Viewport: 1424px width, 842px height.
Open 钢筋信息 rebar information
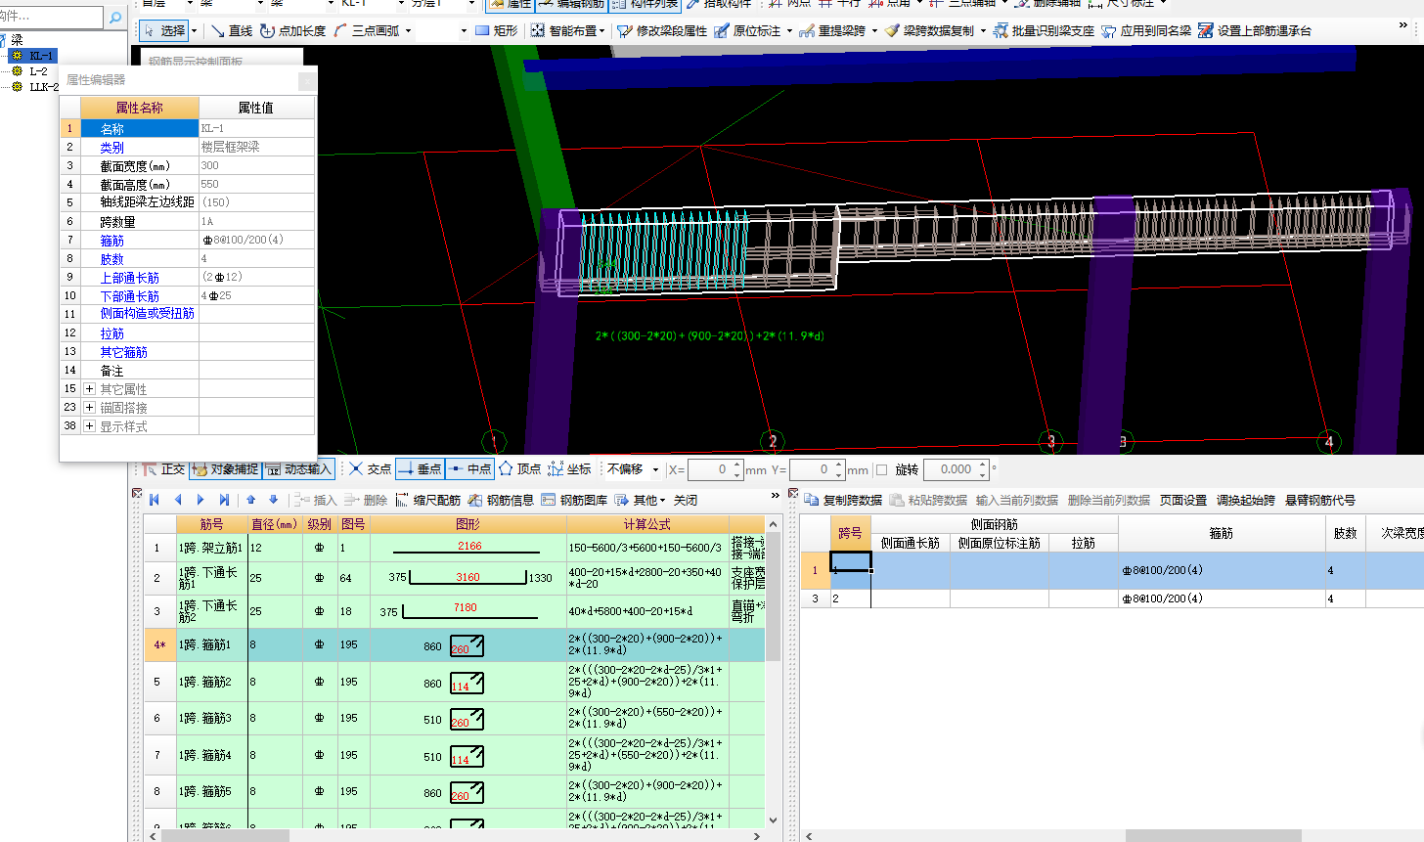click(501, 500)
